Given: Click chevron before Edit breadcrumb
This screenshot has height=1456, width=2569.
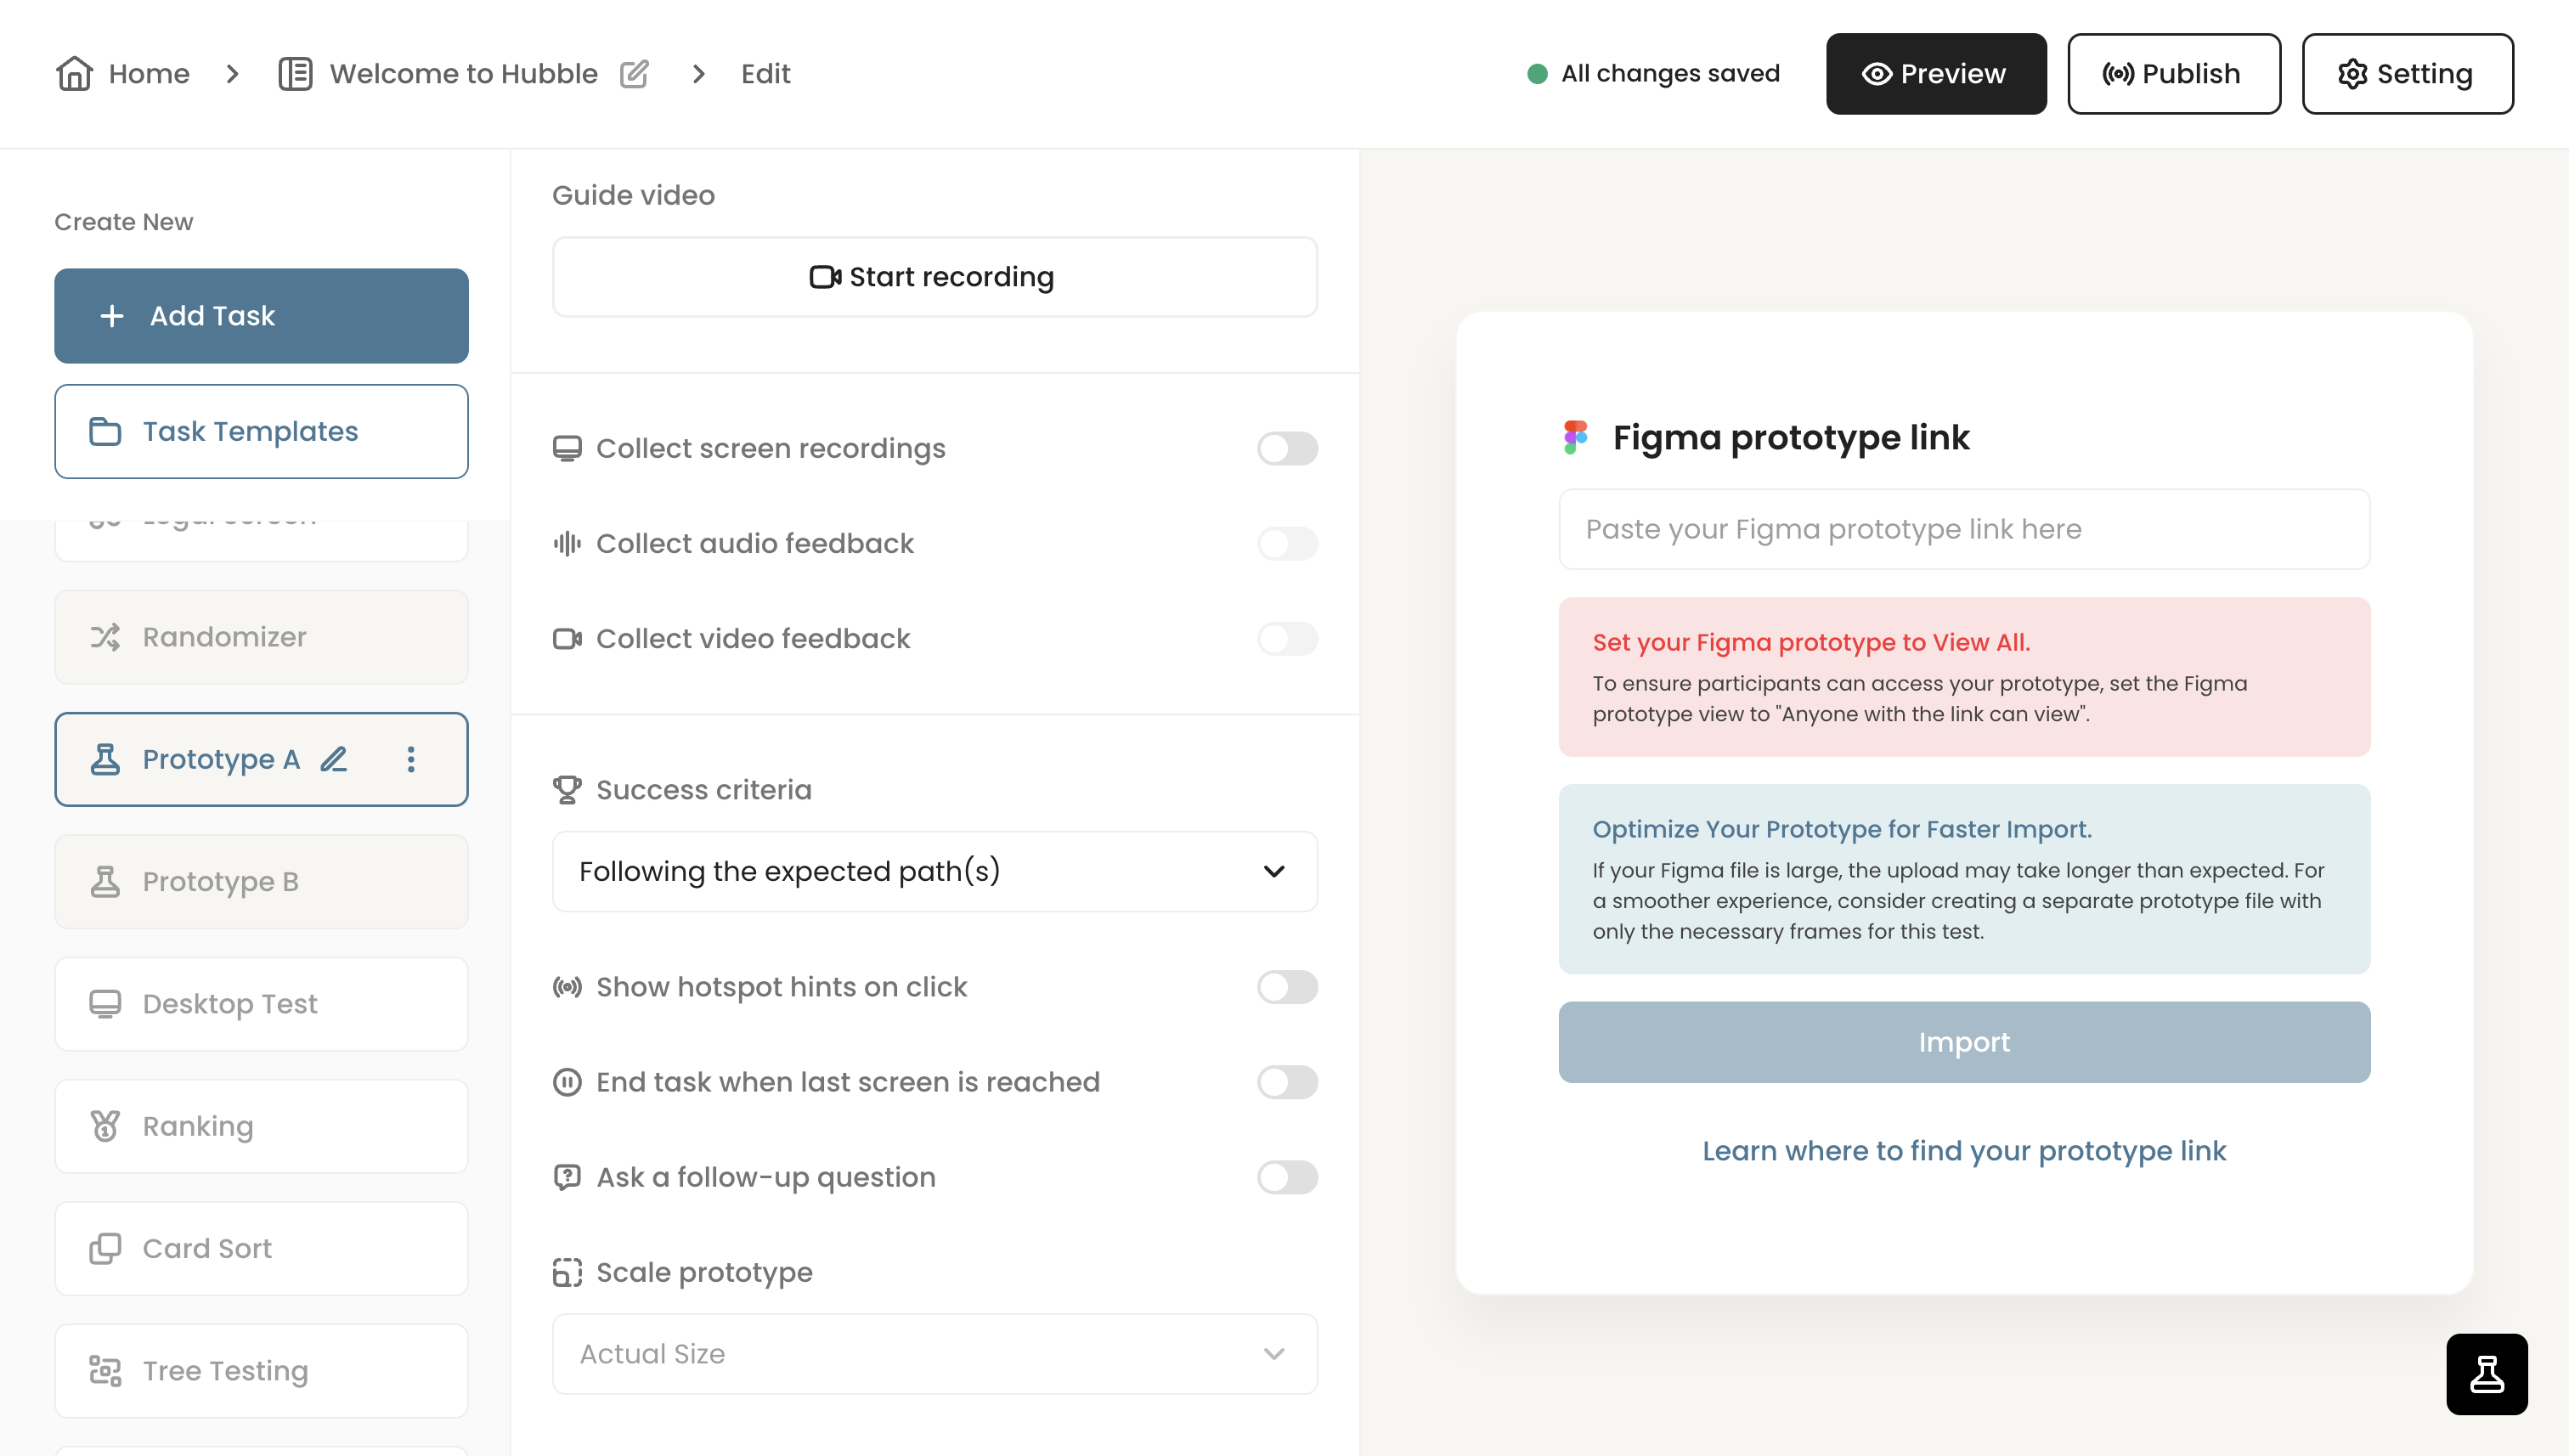Looking at the screenshot, I should pos(699,73).
